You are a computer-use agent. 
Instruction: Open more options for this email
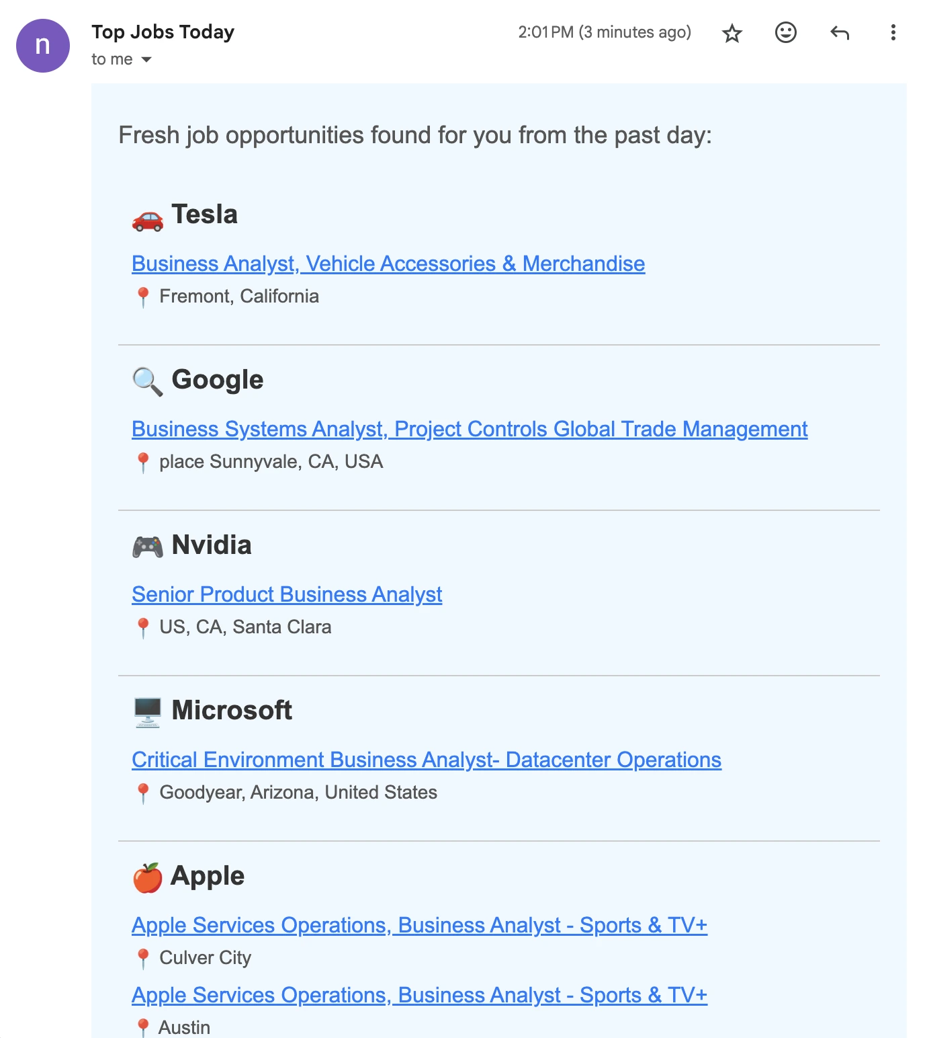(x=893, y=33)
